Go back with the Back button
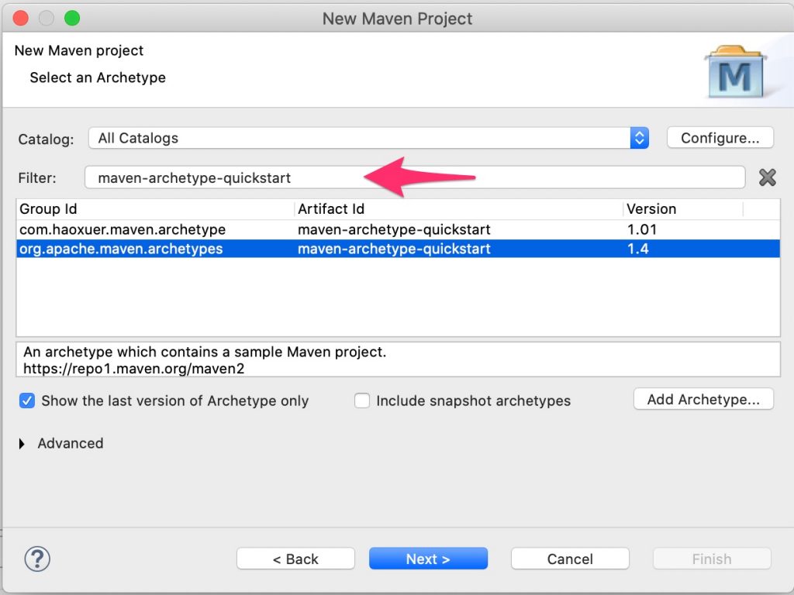 (x=295, y=559)
